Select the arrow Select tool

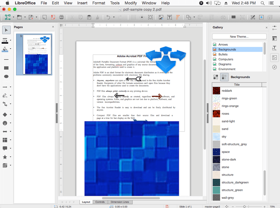6,30
